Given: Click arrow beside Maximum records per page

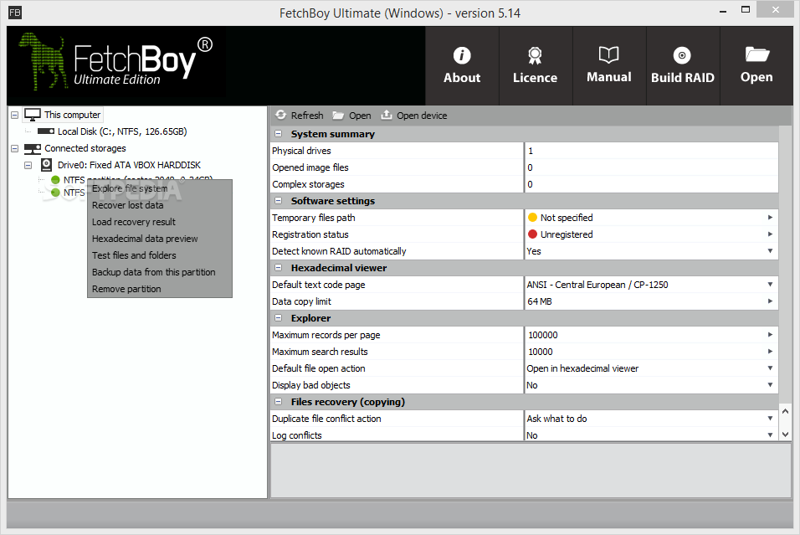Looking at the screenshot, I should (x=770, y=334).
